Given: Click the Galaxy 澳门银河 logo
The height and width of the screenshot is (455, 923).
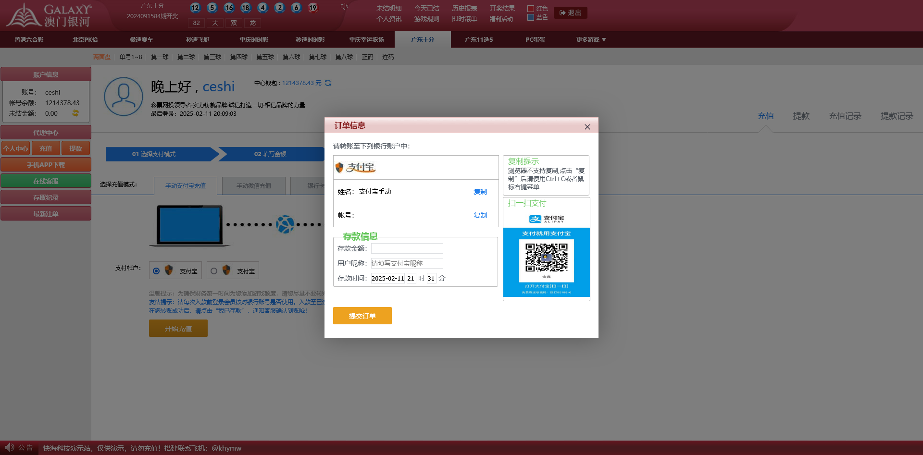Looking at the screenshot, I should click(48, 15).
